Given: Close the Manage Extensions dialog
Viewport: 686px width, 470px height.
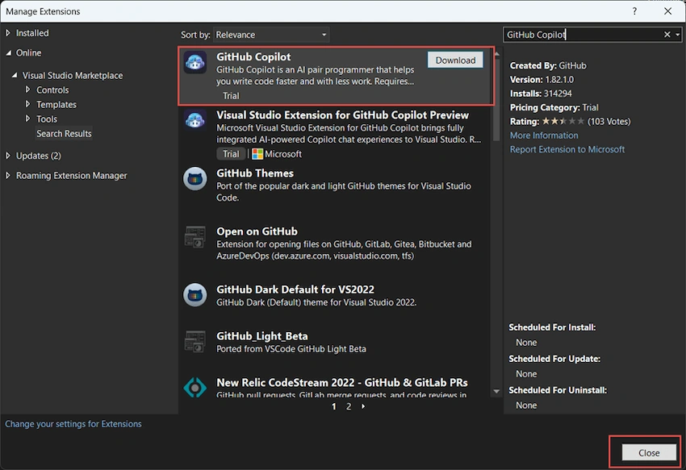Looking at the screenshot, I should pyautogui.click(x=649, y=453).
